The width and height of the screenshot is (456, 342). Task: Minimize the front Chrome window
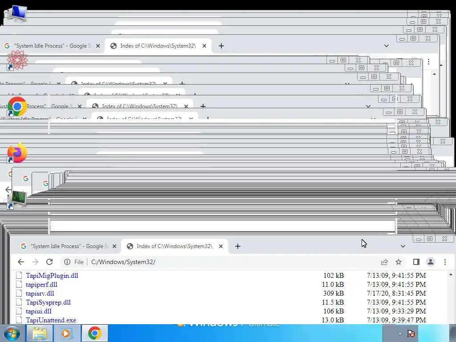click(x=419, y=239)
